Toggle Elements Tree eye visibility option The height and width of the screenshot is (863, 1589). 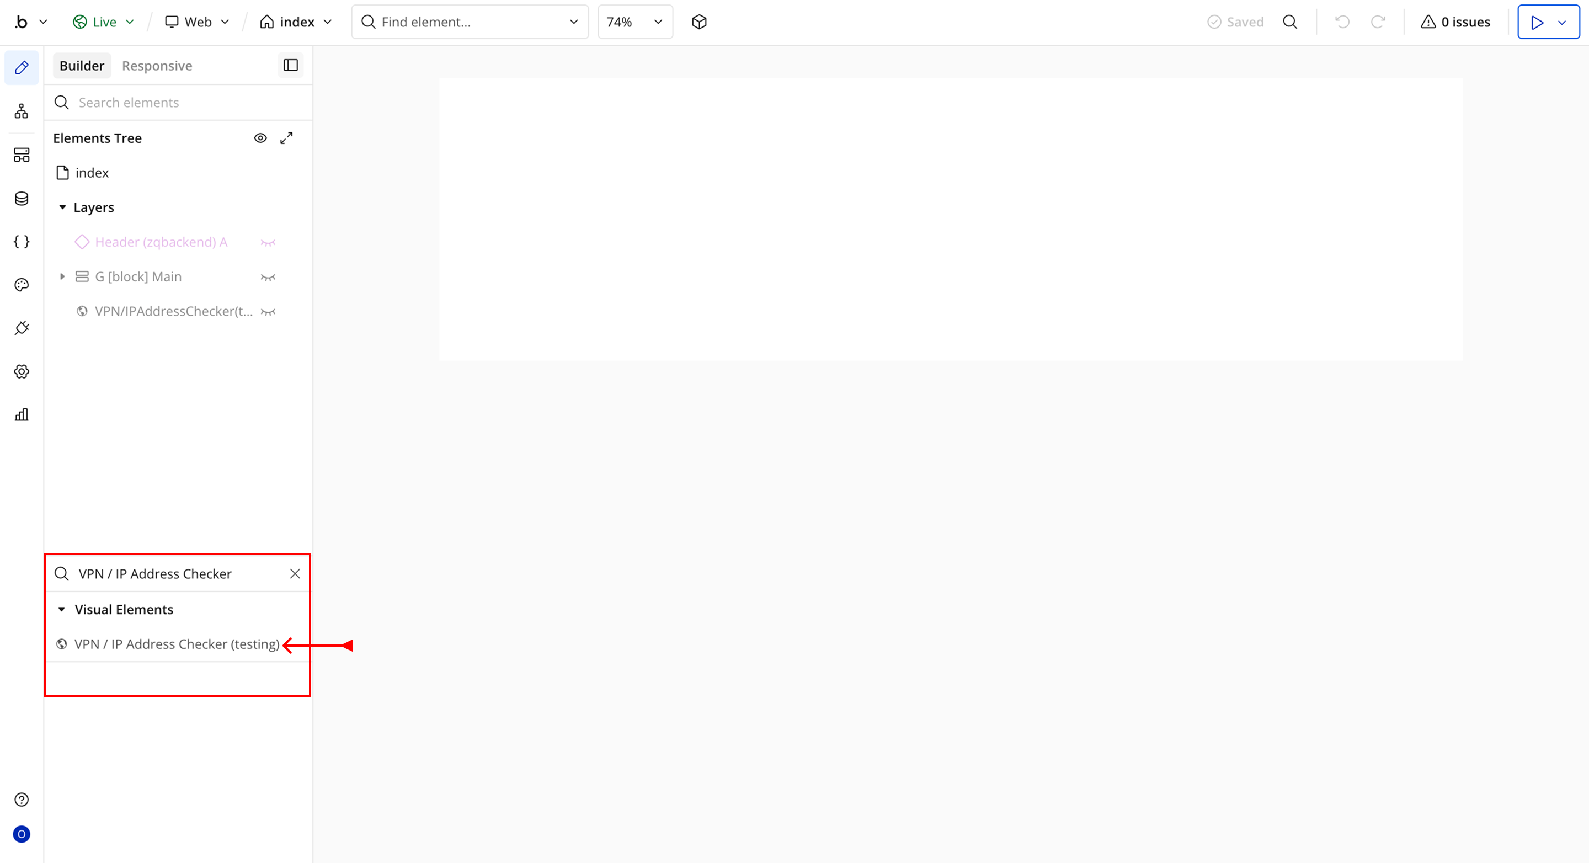(260, 138)
